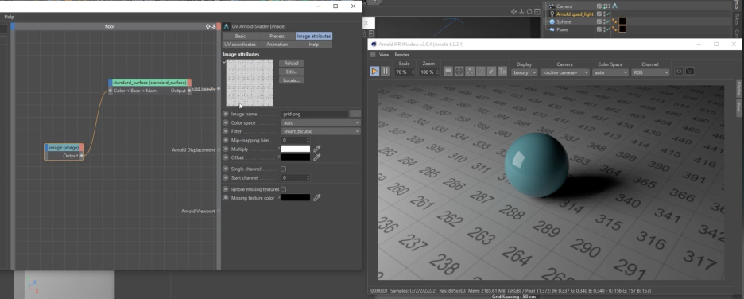Toggle the Camera layer checkbox
This screenshot has width=744, height=299.
[x=599, y=6]
